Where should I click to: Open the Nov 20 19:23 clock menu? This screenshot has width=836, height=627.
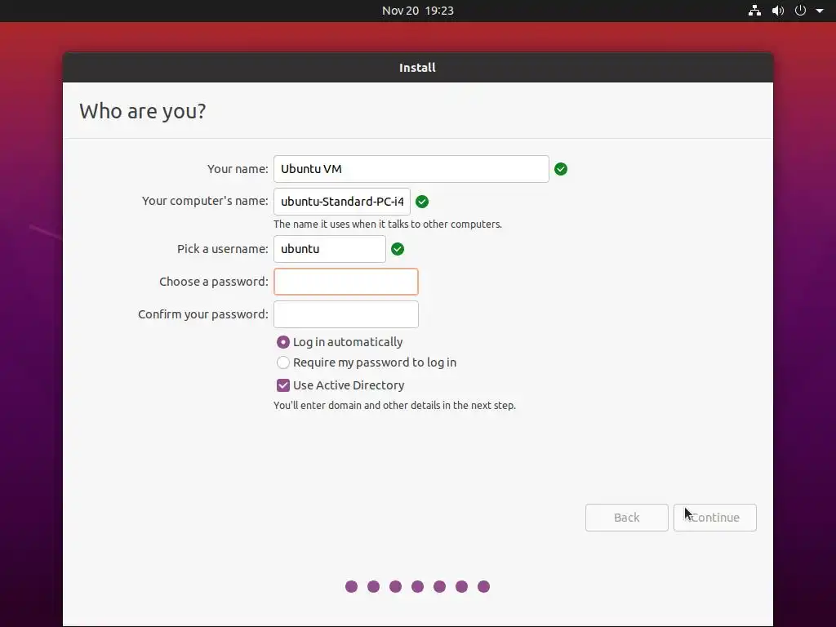[x=417, y=11]
